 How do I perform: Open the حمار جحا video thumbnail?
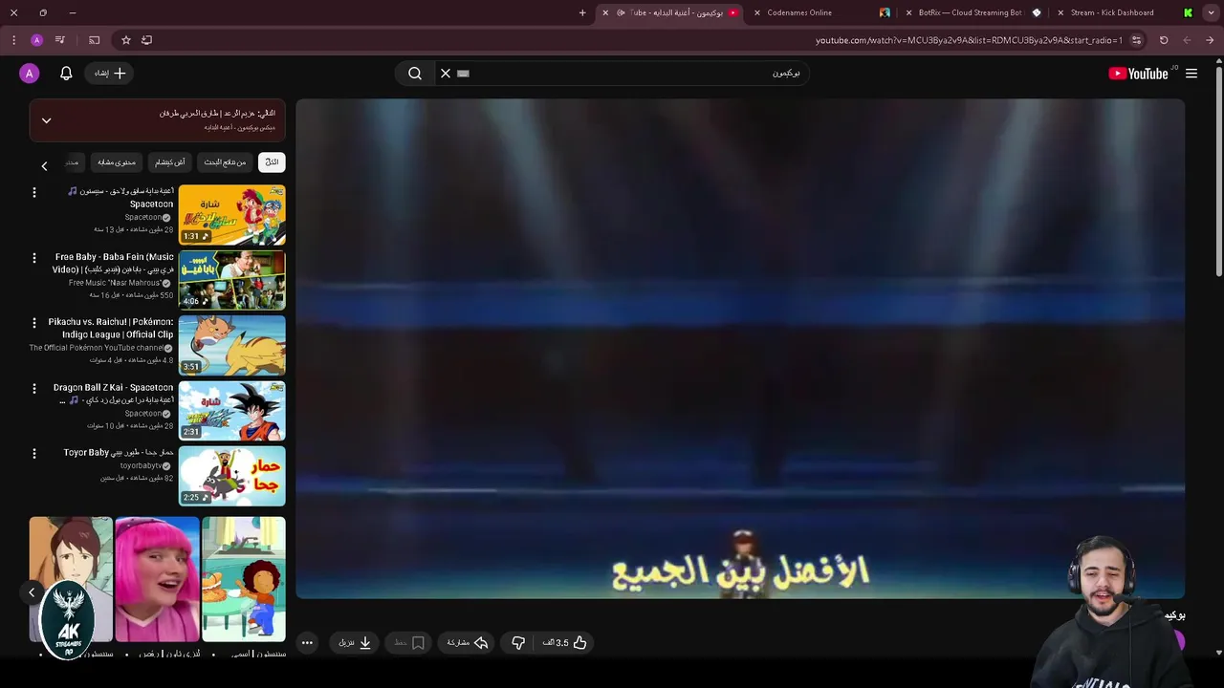[x=232, y=476]
